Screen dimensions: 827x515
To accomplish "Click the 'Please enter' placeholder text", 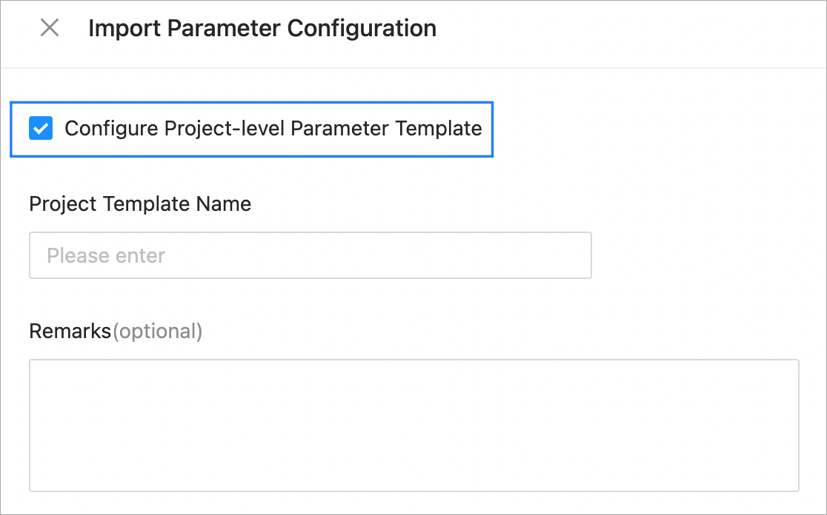I will click(106, 256).
